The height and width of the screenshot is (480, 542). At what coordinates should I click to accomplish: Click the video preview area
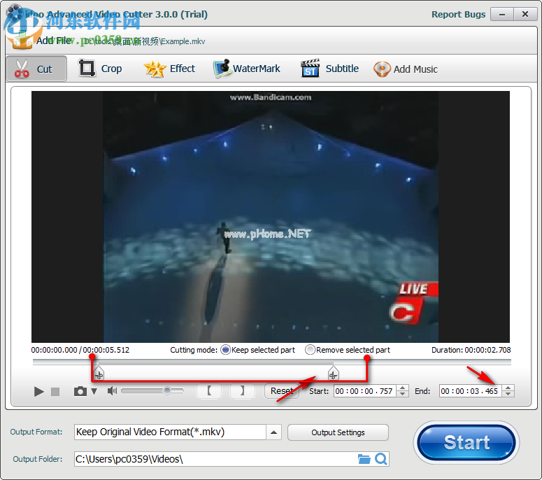(x=271, y=217)
